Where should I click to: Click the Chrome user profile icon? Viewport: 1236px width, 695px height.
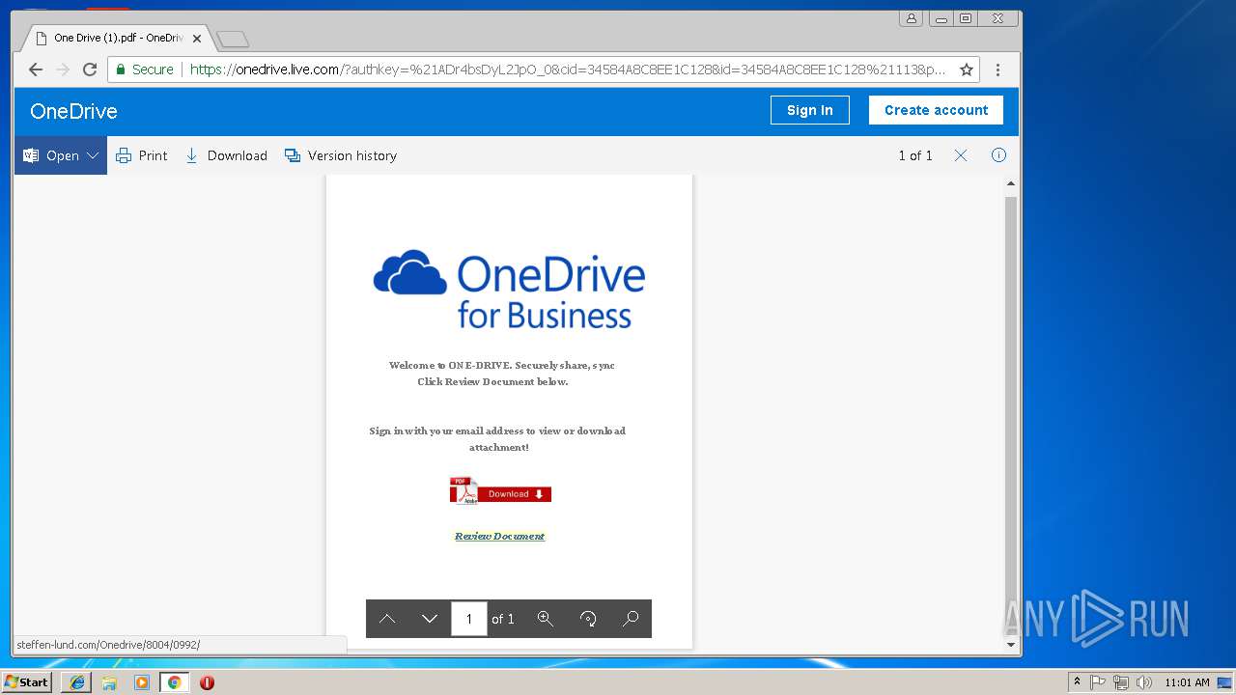tap(911, 18)
